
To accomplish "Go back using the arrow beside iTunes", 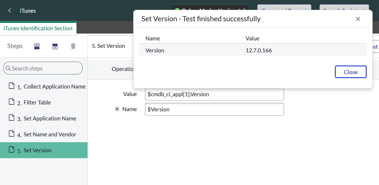I will (10, 11).
